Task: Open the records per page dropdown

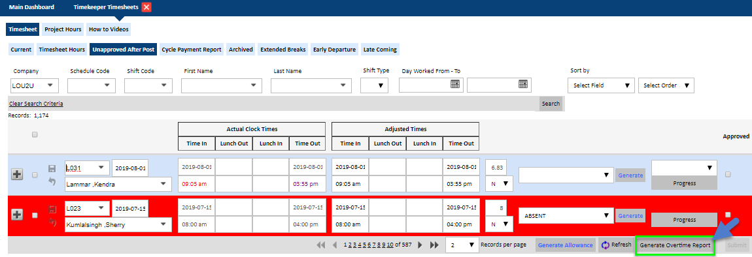Action: pyautogui.click(x=462, y=245)
